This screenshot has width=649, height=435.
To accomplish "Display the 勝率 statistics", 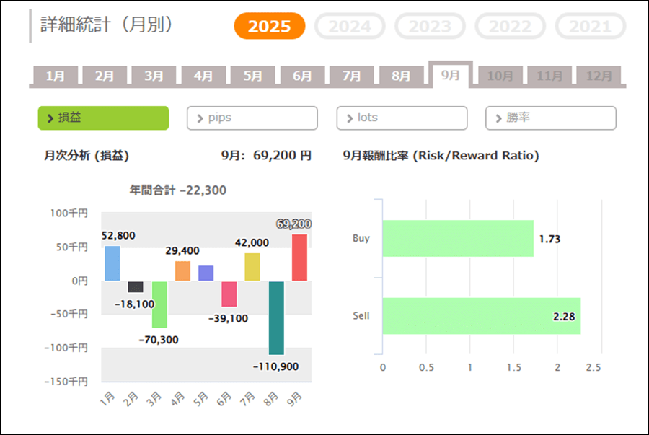I will pos(551,118).
